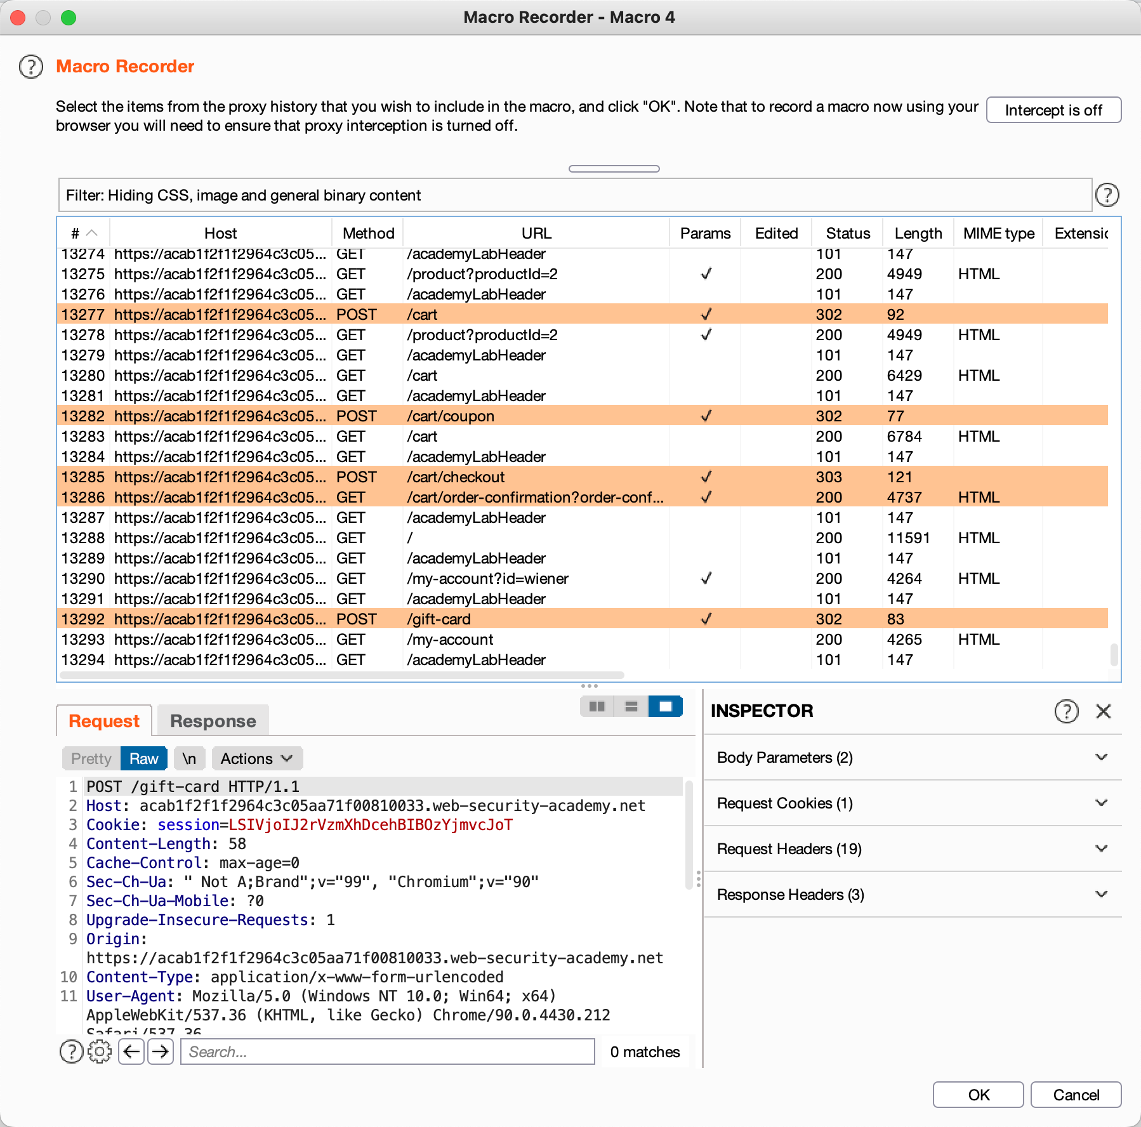Screen dimensions: 1141x1127
Task: Select row 13293 GET /my-account
Action: 583,639
